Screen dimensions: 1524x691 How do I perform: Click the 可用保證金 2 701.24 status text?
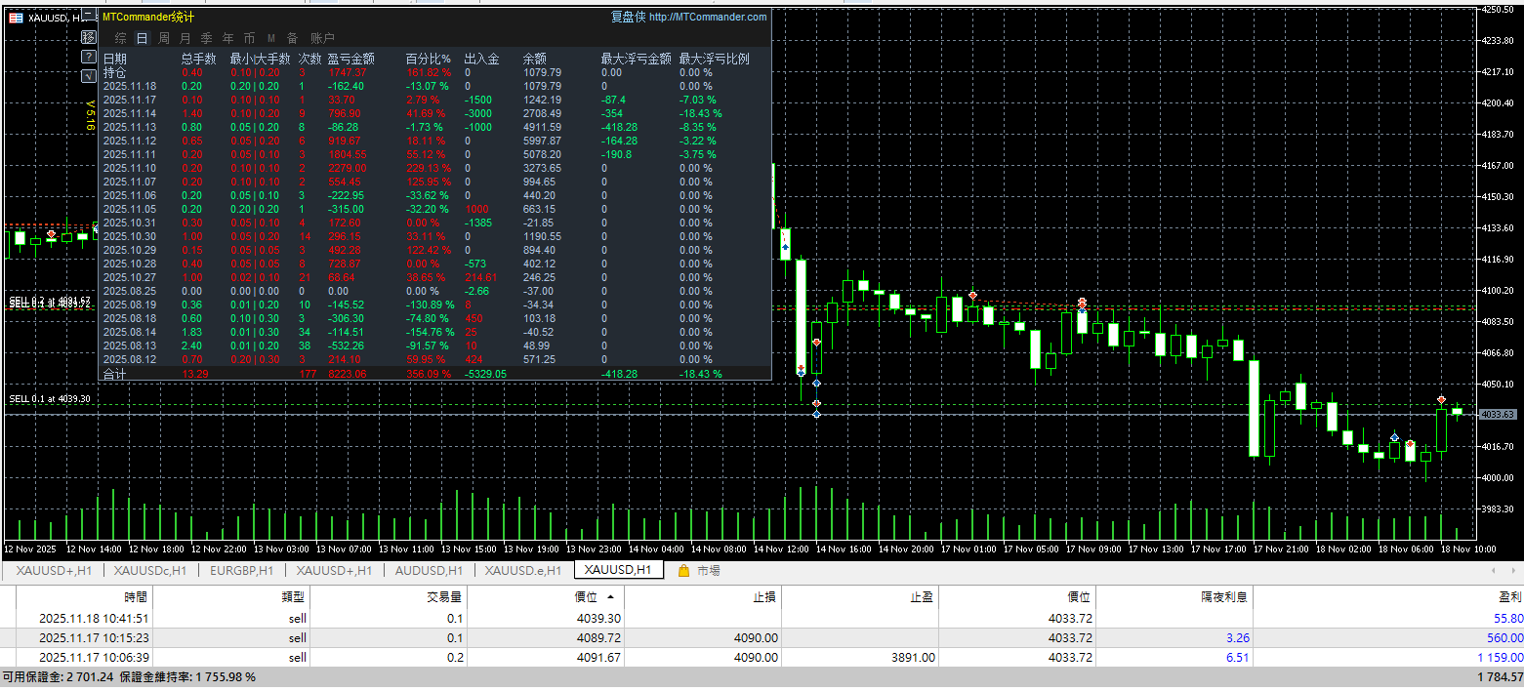coord(59,676)
